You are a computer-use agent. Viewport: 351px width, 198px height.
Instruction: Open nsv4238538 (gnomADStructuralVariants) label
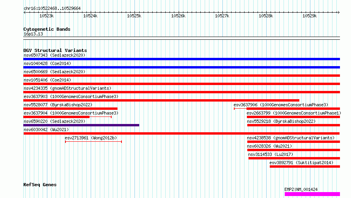pyautogui.click(x=291, y=138)
